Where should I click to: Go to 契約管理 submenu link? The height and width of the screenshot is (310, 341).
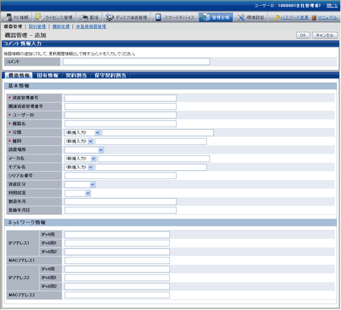(37, 26)
